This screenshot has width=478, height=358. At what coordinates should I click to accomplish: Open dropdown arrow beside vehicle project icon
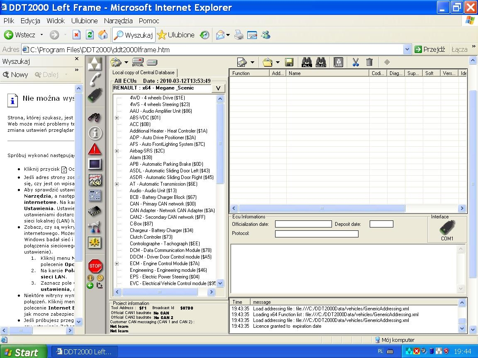point(126,63)
